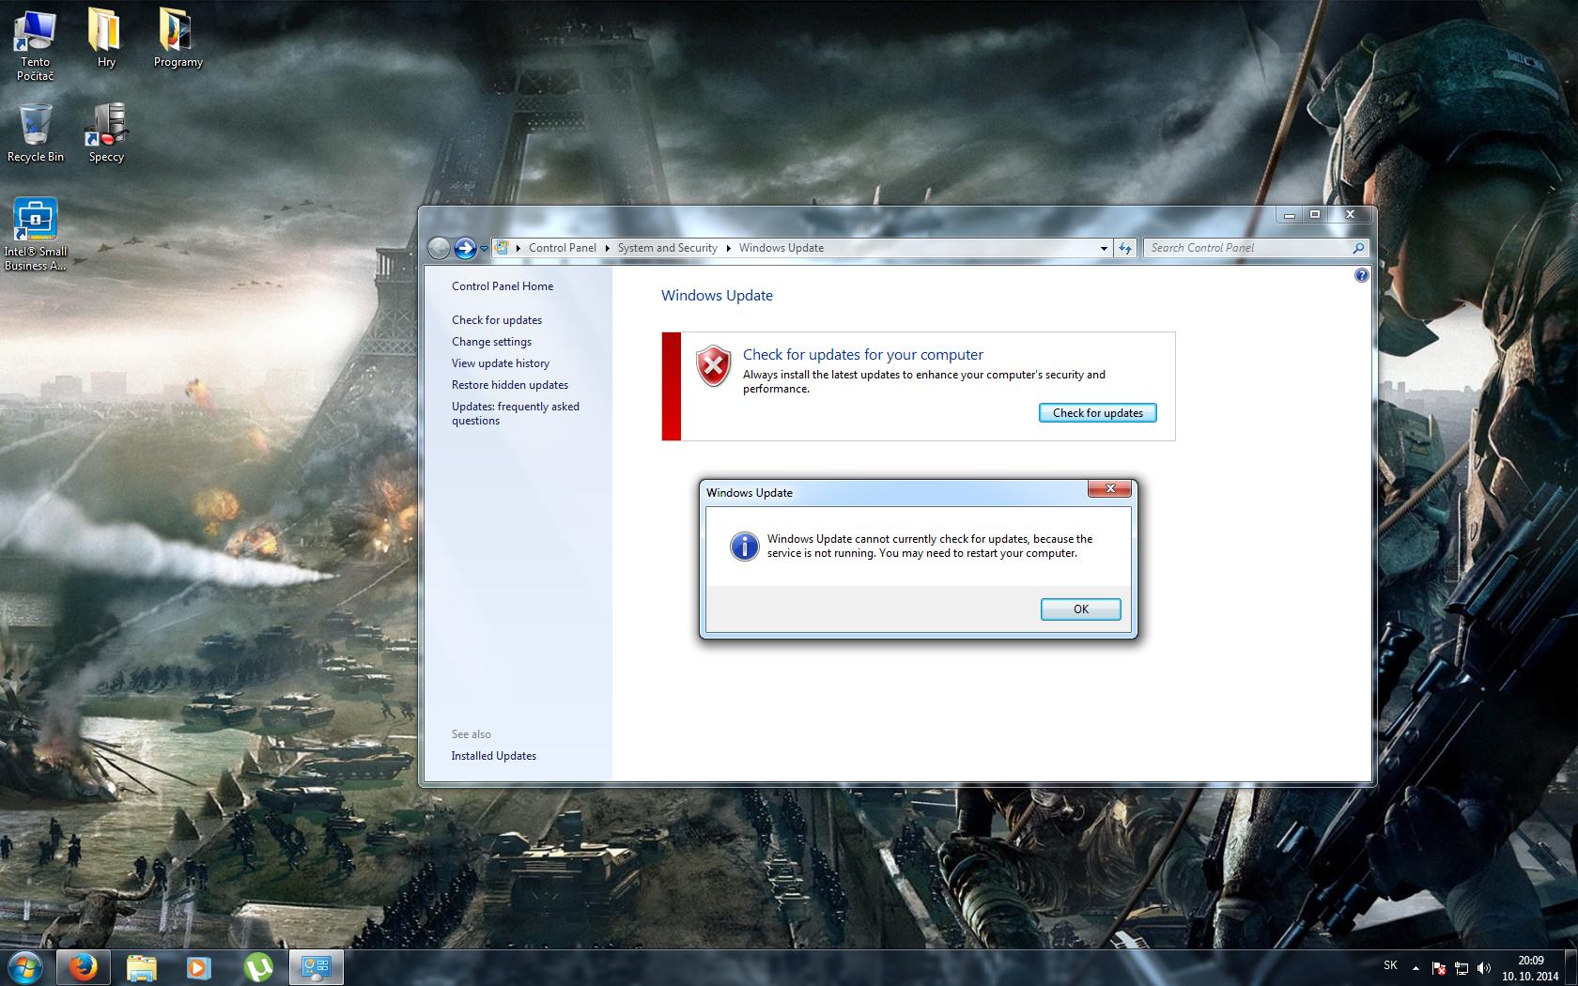Launch Firefox from the taskbar
Image resolution: width=1578 pixels, height=986 pixels.
click(83, 967)
